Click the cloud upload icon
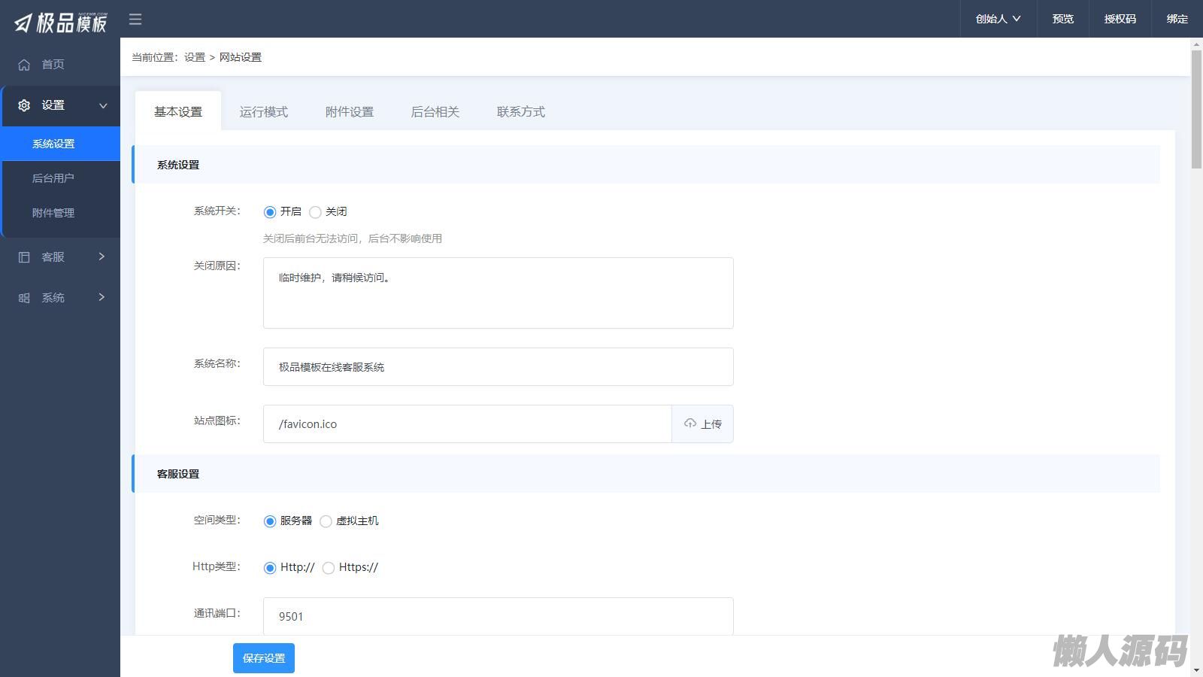Viewport: 1203px width, 677px height. 689,424
